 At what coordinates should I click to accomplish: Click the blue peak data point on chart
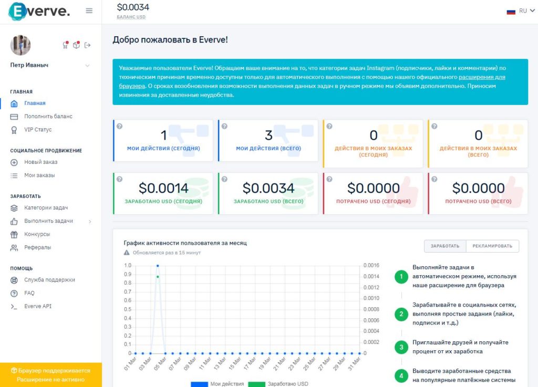click(x=158, y=266)
